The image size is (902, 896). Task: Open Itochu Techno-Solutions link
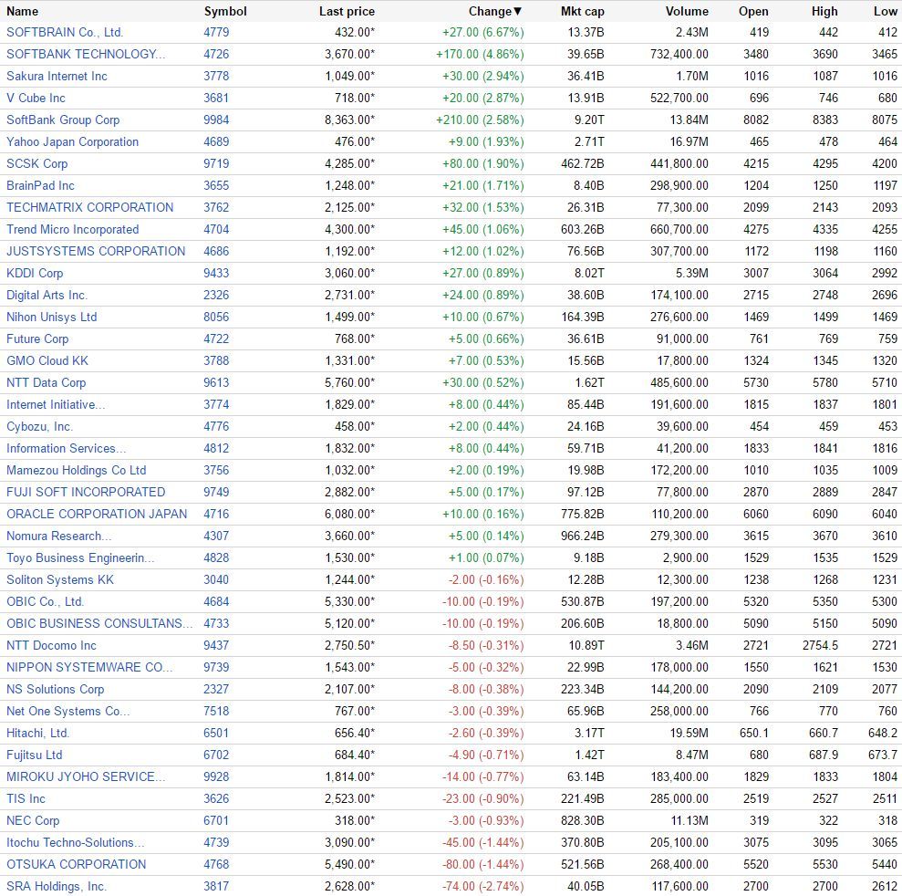[x=76, y=841]
